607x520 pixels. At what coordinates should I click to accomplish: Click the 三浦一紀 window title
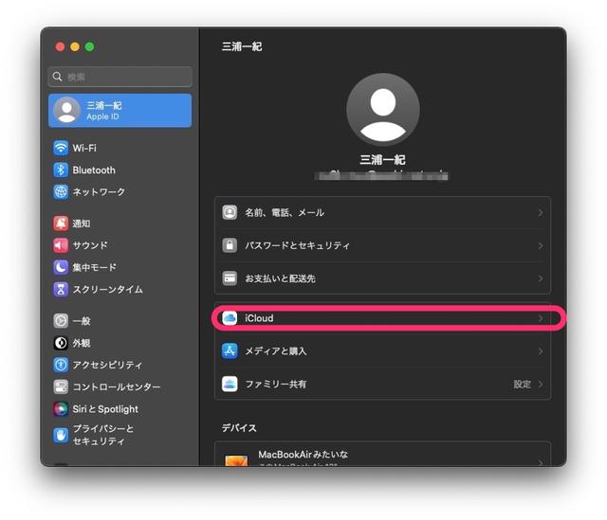[242, 46]
